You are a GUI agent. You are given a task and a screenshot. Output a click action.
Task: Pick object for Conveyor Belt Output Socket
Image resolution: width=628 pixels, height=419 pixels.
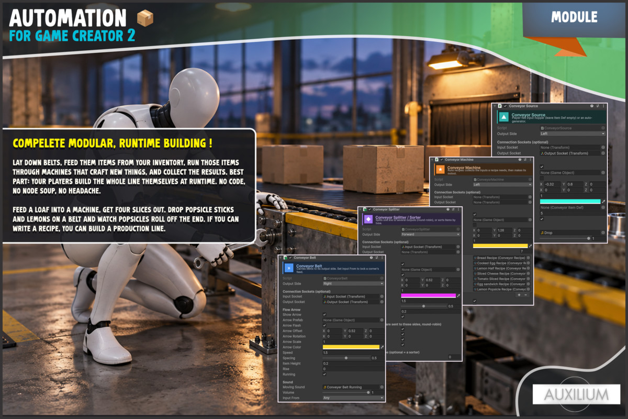(x=382, y=302)
